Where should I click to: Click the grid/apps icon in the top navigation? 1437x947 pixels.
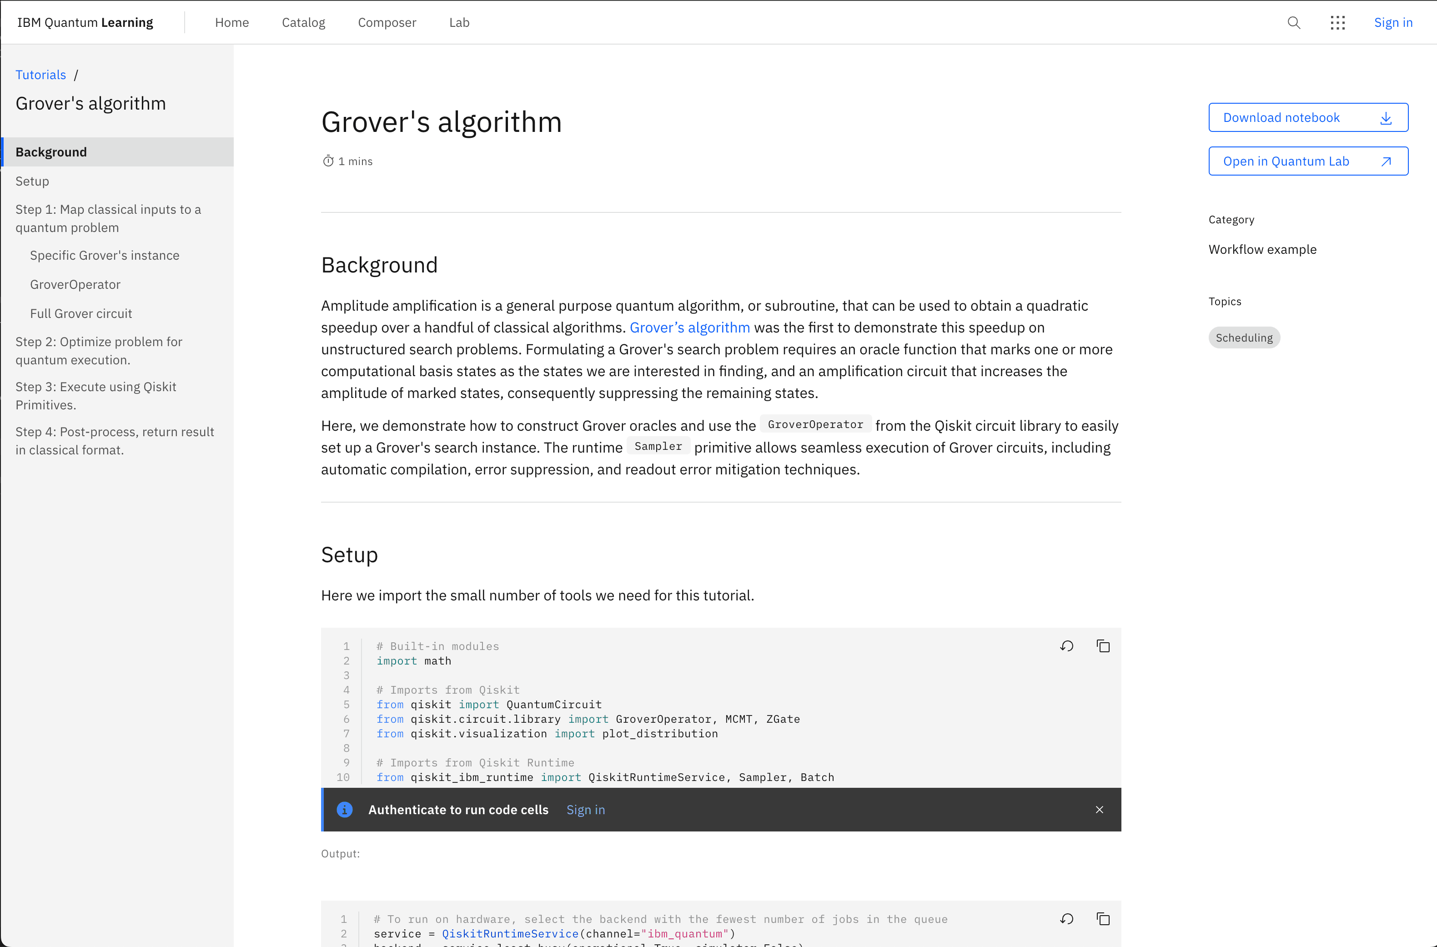(x=1337, y=22)
